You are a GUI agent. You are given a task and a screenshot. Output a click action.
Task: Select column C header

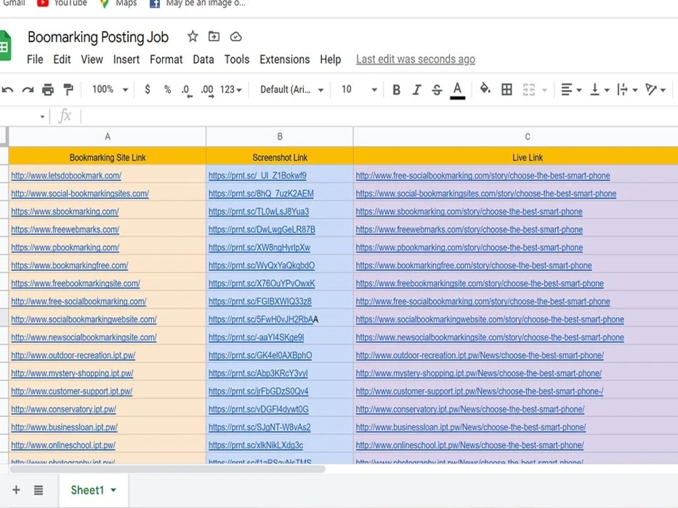coord(516,137)
